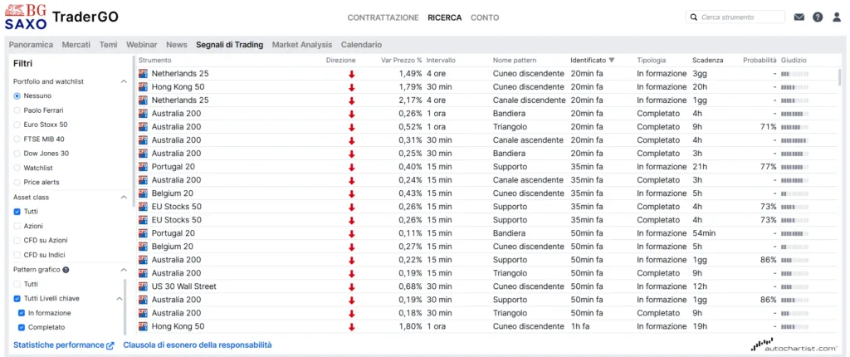This screenshot has height=357, width=850.
Task: Uncheck the Completato filter checkbox
Action: (x=21, y=327)
